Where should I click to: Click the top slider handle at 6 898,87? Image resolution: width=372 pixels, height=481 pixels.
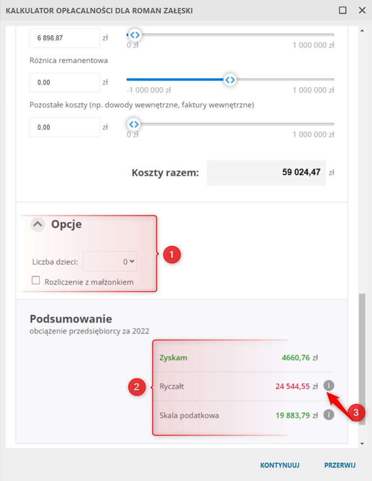click(x=134, y=35)
